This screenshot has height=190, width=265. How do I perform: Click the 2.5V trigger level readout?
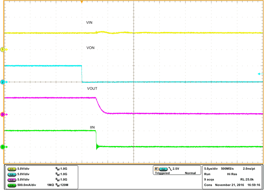coord(176,169)
